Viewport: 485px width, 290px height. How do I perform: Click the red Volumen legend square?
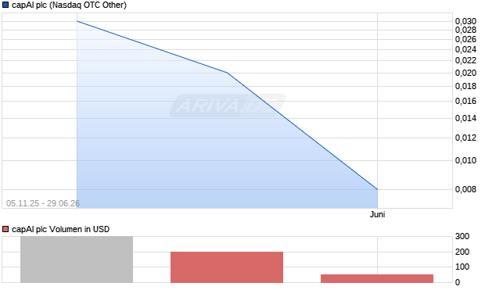point(5,229)
